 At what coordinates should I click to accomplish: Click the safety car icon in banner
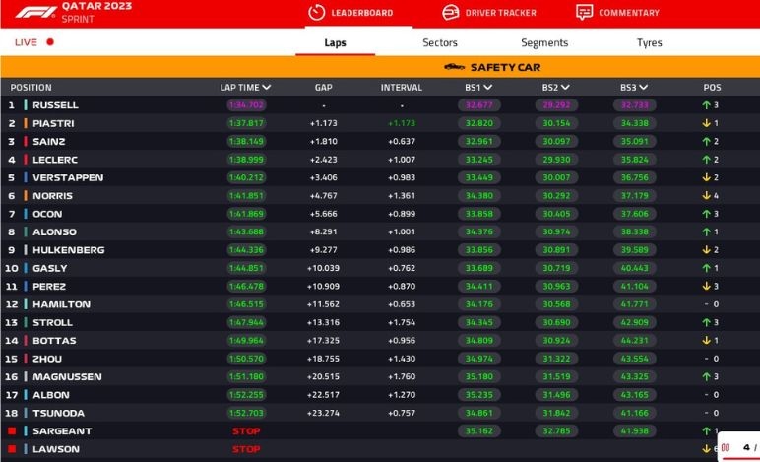454,67
